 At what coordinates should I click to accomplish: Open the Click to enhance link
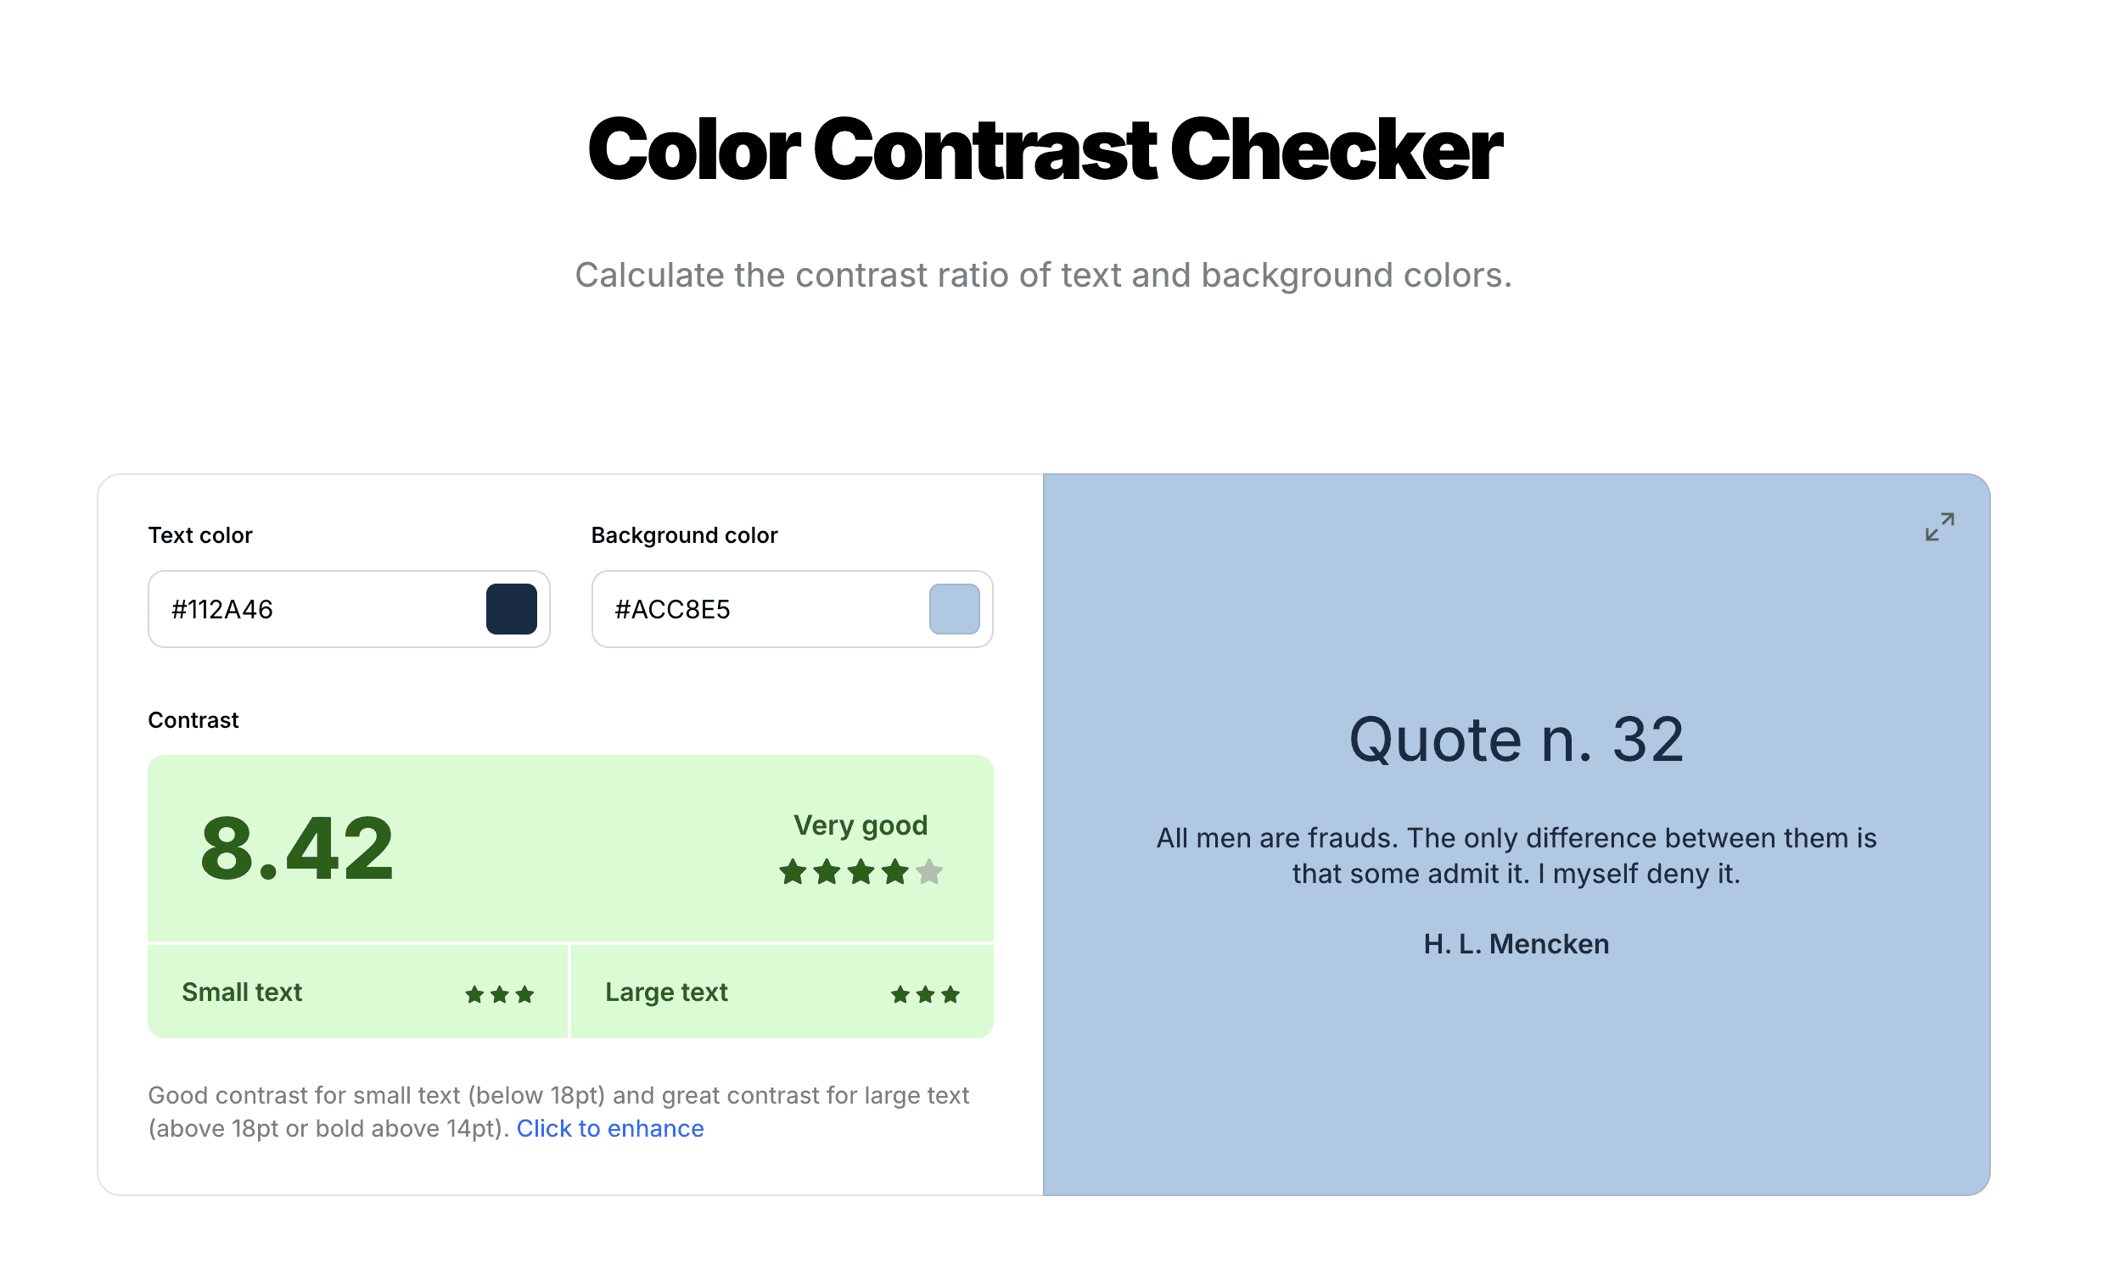pos(609,1128)
